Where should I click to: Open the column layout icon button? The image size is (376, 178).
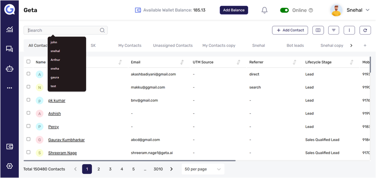click(318, 30)
